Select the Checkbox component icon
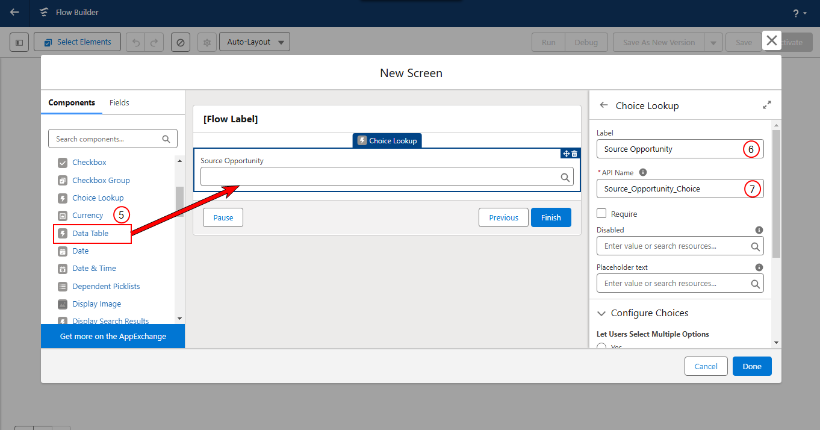 pos(63,163)
